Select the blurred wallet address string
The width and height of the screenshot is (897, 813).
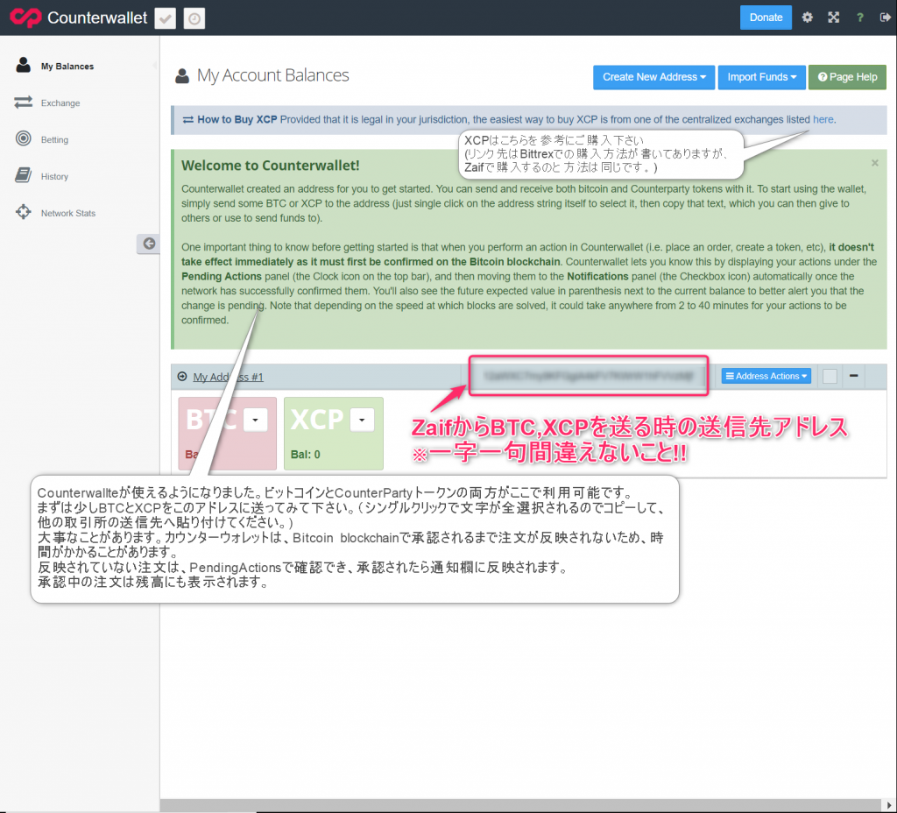click(x=587, y=376)
